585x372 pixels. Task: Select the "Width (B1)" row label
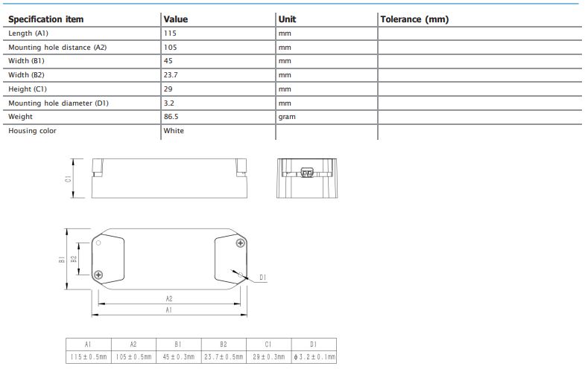coord(26,61)
